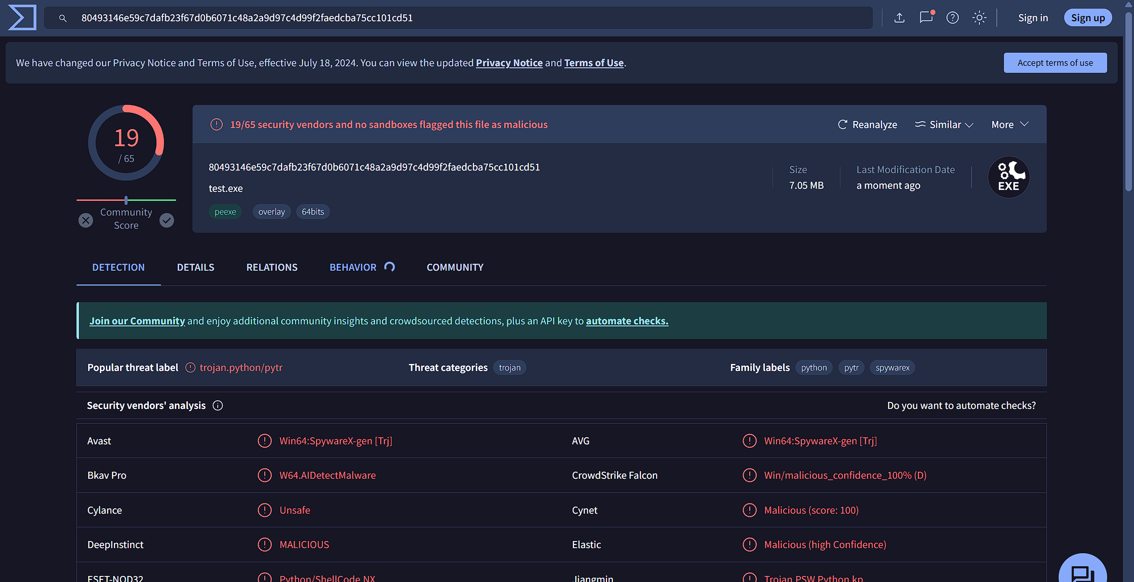Click the overlay tag
This screenshot has height=582, width=1134.
click(272, 212)
